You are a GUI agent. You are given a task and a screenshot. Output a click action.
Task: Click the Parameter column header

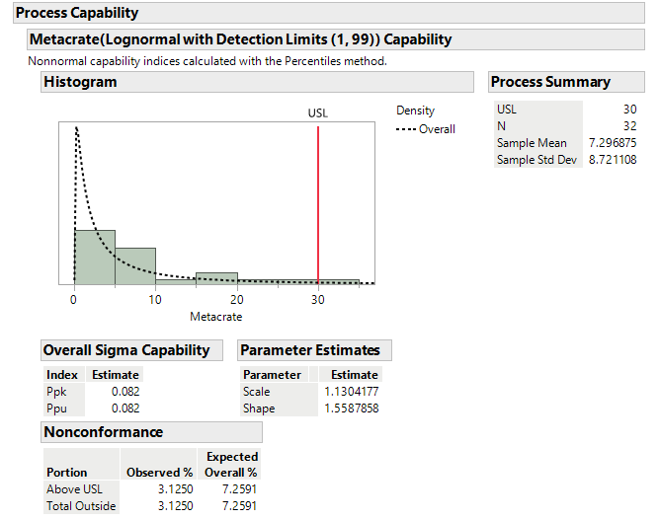tap(272, 374)
